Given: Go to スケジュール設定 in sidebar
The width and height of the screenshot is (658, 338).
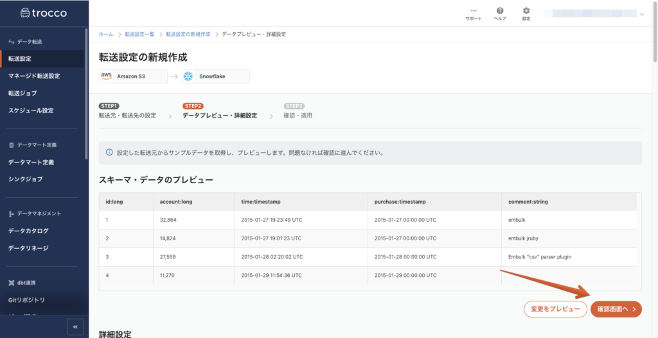Looking at the screenshot, I should click(31, 111).
